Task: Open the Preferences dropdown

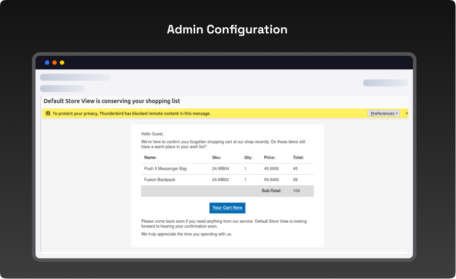Action: [384, 113]
